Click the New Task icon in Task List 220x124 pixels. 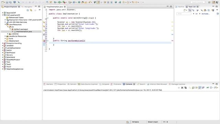point(185,10)
